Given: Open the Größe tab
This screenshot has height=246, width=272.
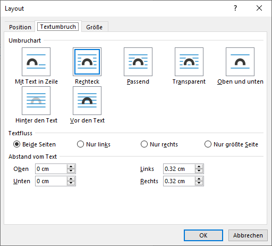Looking at the screenshot, I should pyautogui.click(x=95, y=27).
